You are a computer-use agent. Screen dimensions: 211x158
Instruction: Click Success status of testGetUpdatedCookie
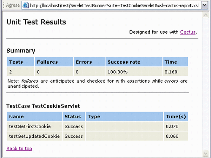74,136
